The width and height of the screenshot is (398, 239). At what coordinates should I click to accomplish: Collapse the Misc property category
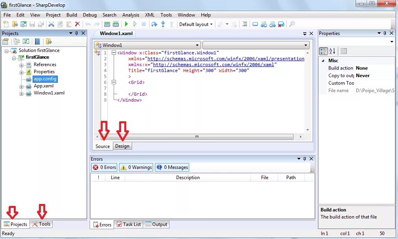323,61
